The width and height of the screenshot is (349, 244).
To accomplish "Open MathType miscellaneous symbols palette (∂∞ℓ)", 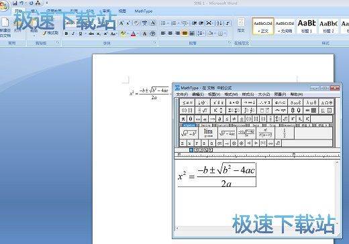I will point(295,103).
